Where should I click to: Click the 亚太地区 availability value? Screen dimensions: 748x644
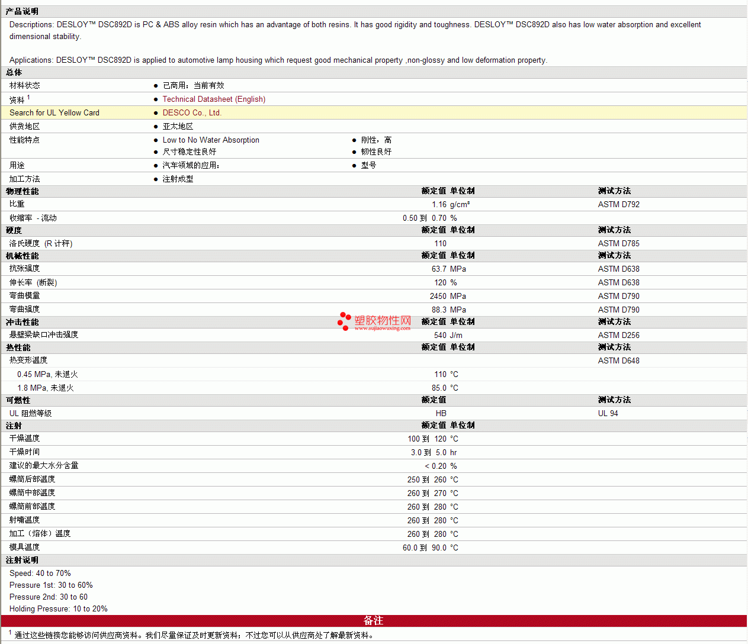tap(178, 127)
